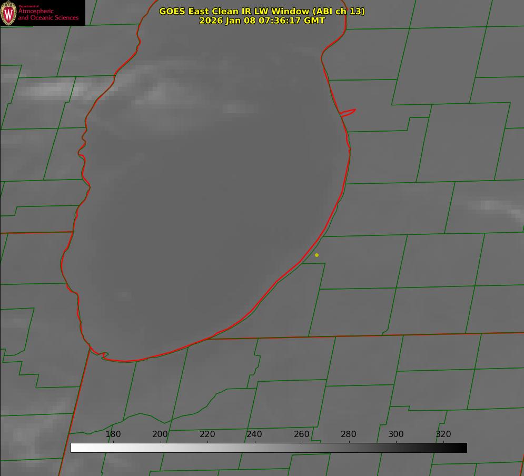Click the middle gray of the colorbar
The height and width of the screenshot is (476, 524).
click(x=269, y=448)
